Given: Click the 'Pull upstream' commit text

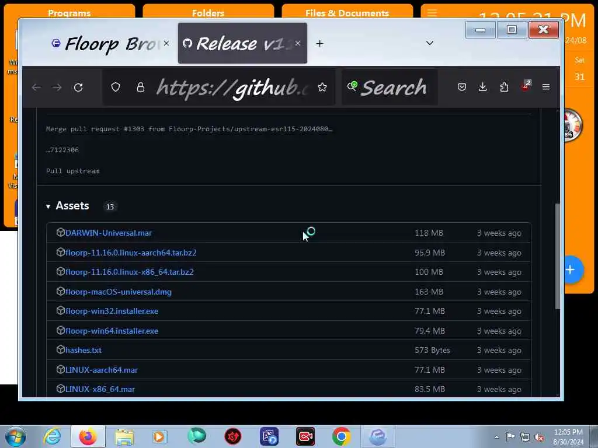Looking at the screenshot, I should (72, 171).
